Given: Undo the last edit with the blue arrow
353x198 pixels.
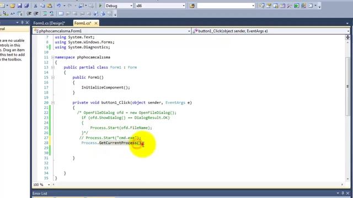Looking at the screenshot, I should pyautogui.click(x=59, y=5).
